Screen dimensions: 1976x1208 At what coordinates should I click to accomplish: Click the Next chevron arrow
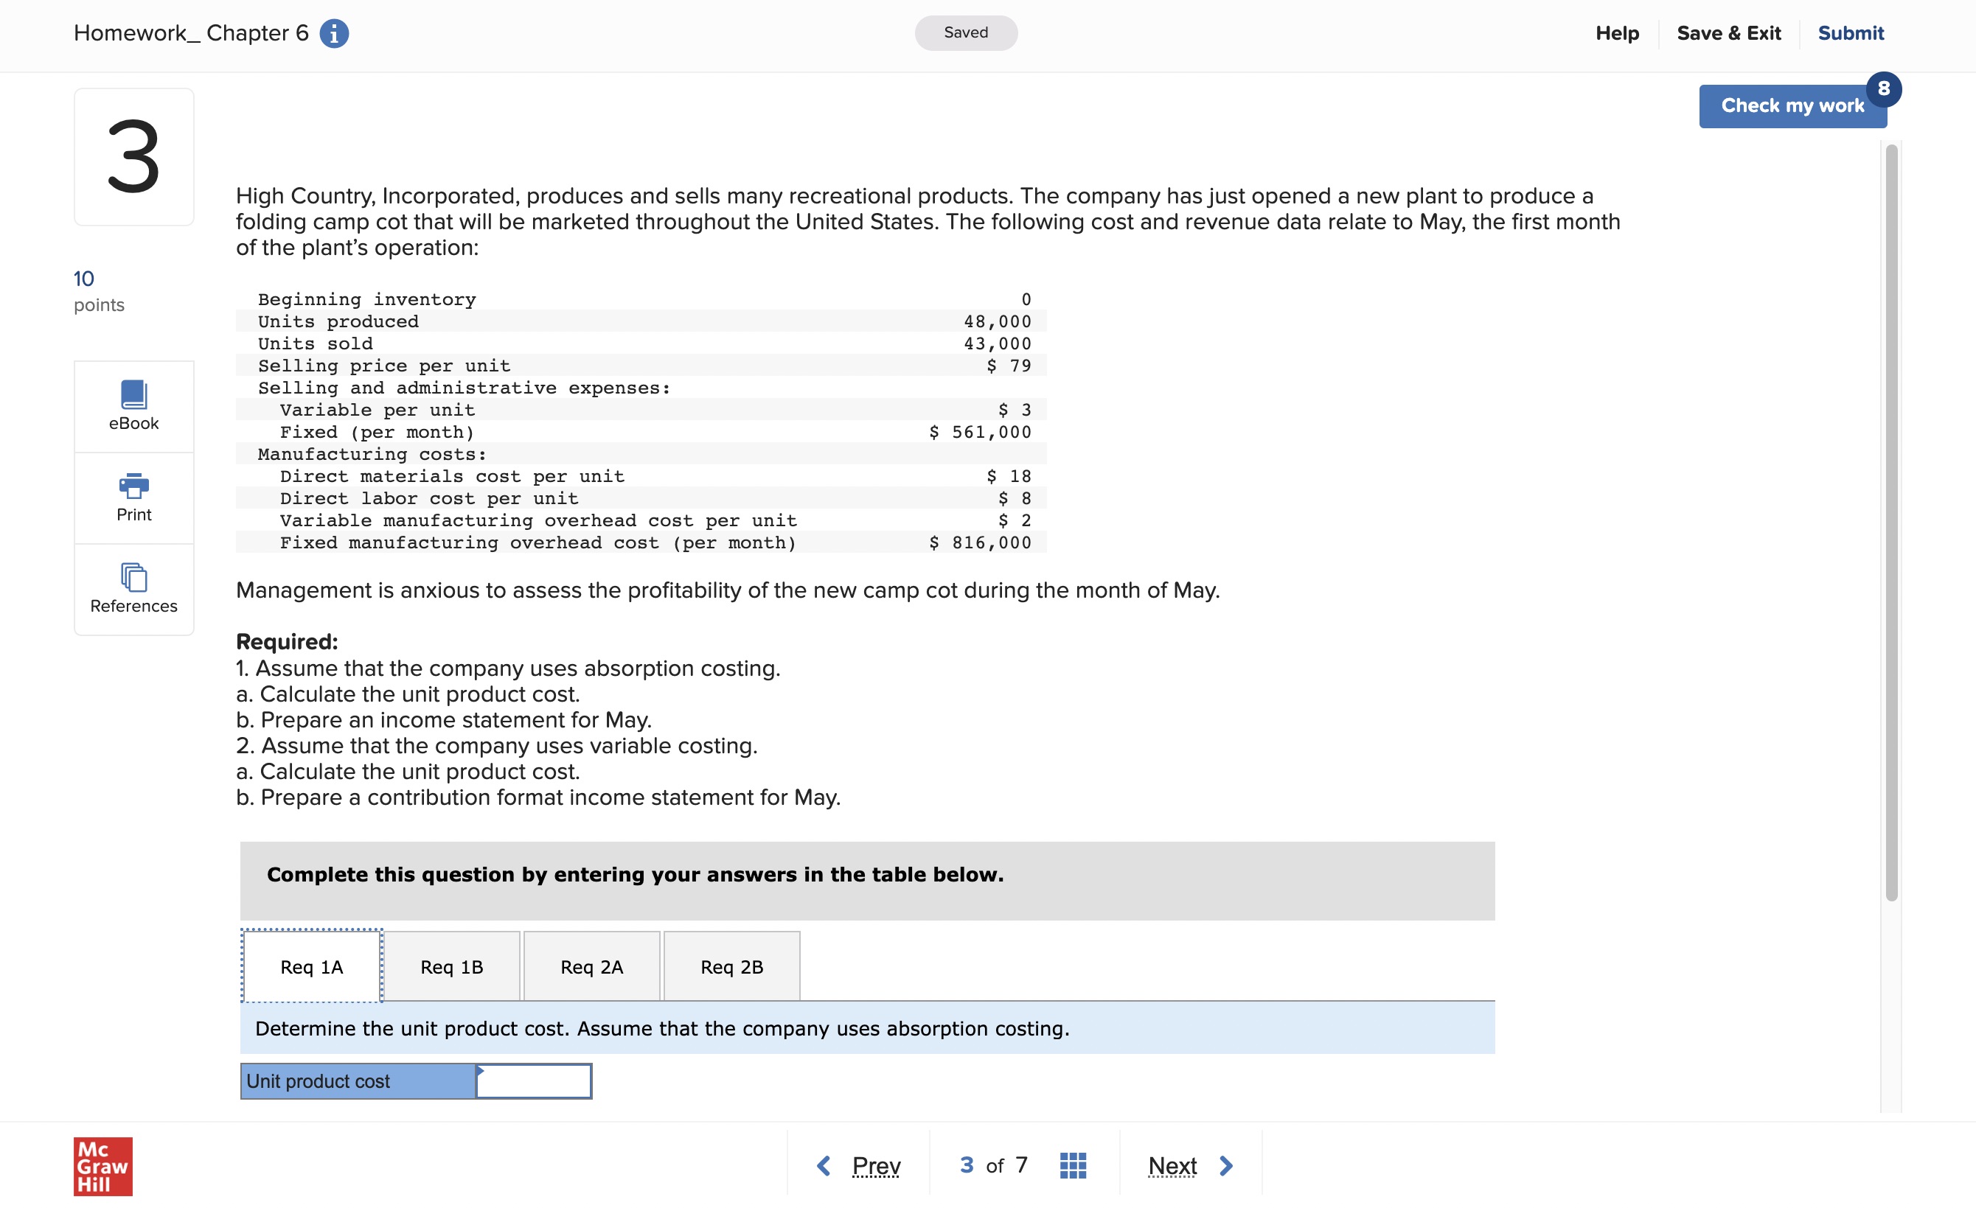[1225, 1165]
